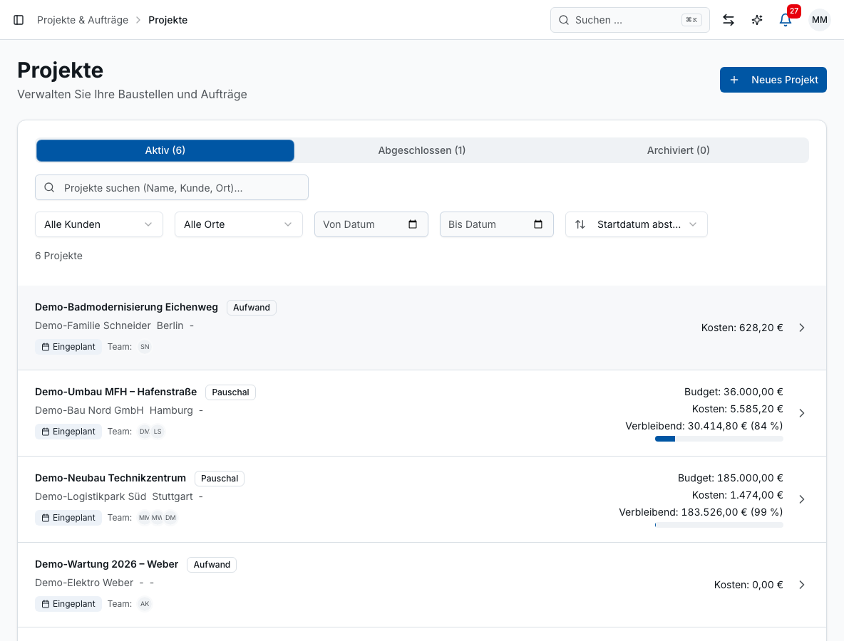Open the Demo-Neubau Technikzentrum project row
The height and width of the screenshot is (641, 844).
422,499
